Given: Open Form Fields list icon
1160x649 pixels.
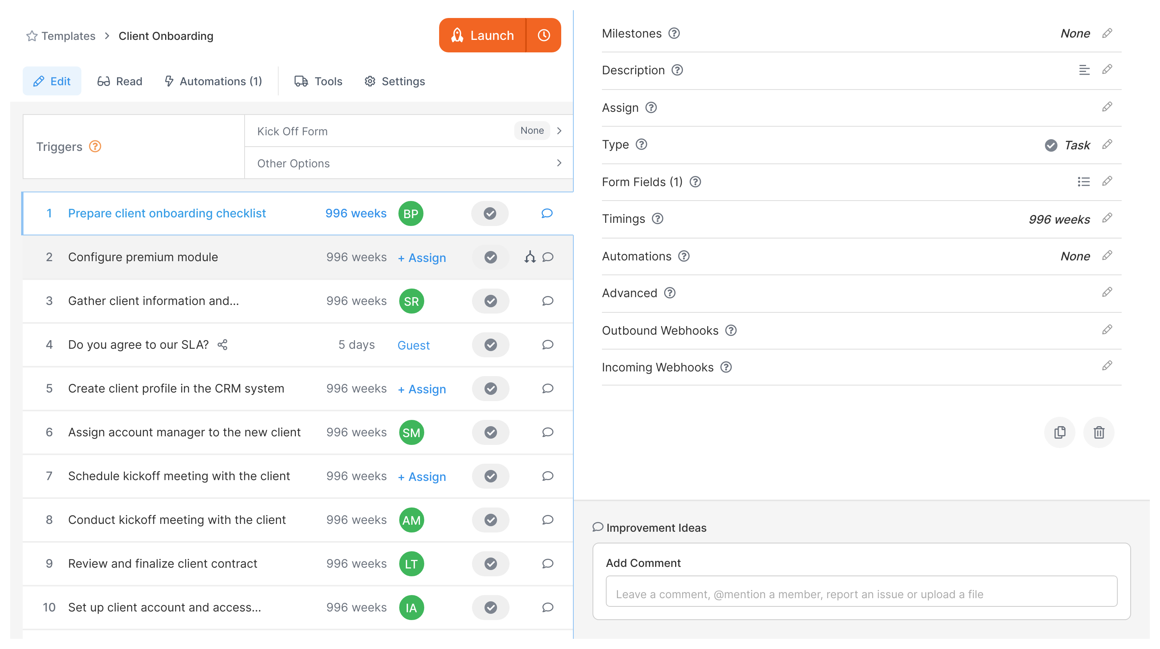Looking at the screenshot, I should (1084, 182).
